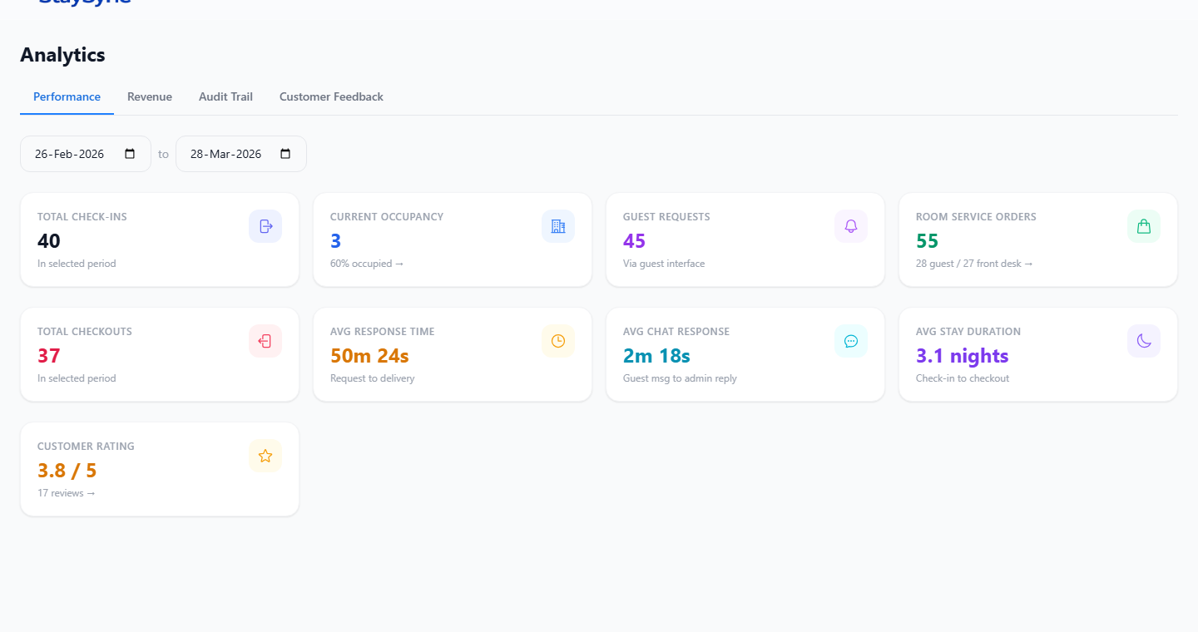
Task: Open the end date calendar picker
Action: coord(285,153)
